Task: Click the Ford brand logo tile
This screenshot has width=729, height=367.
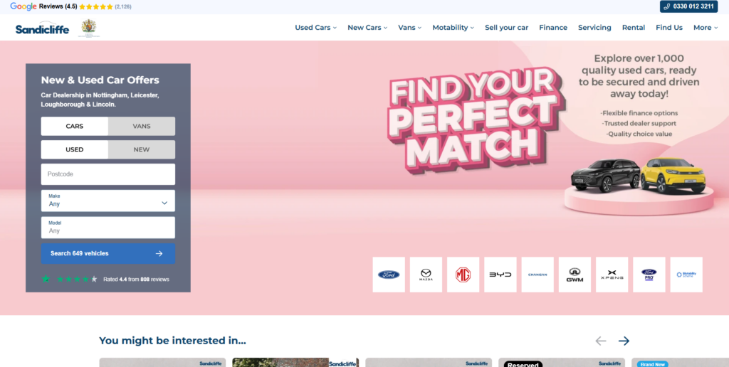Action: click(x=389, y=275)
